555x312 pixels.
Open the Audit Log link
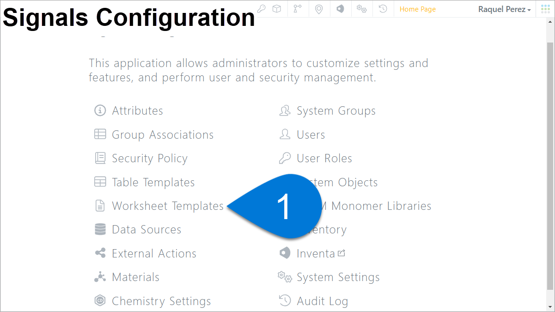(x=322, y=301)
